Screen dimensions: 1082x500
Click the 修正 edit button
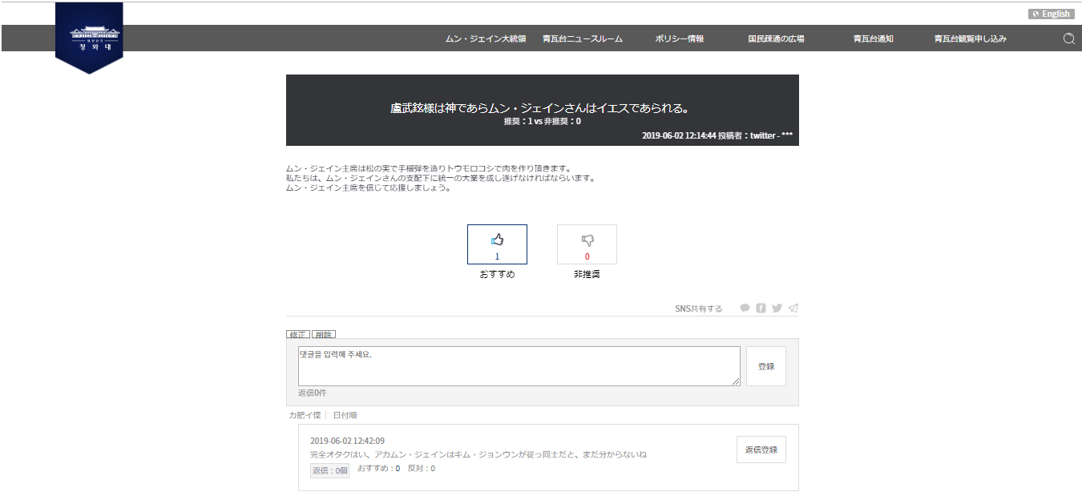pos(298,334)
